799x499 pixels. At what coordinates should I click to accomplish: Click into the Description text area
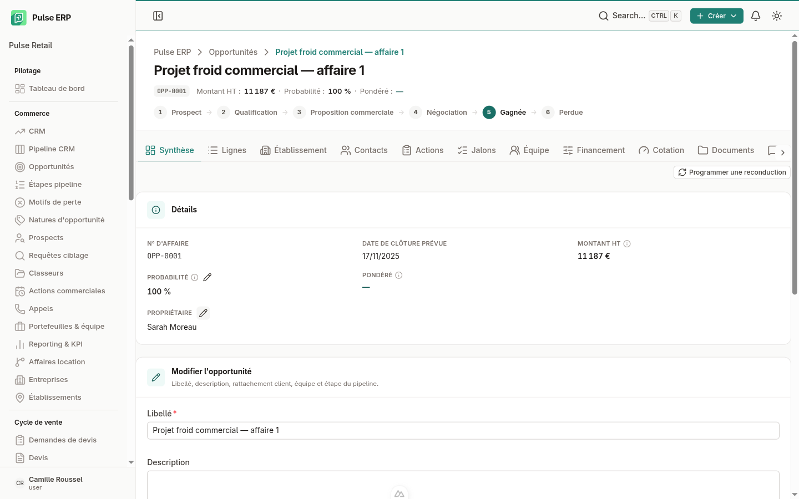point(463,485)
